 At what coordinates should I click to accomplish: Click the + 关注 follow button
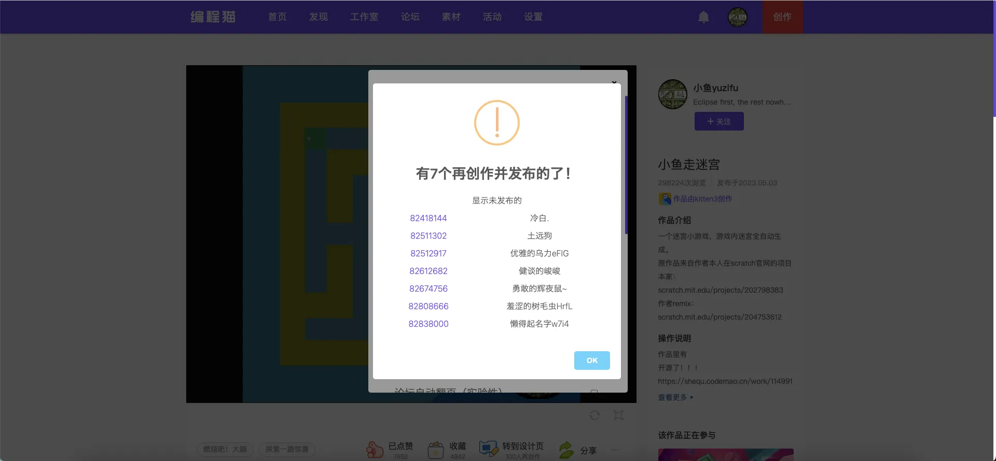pos(719,121)
